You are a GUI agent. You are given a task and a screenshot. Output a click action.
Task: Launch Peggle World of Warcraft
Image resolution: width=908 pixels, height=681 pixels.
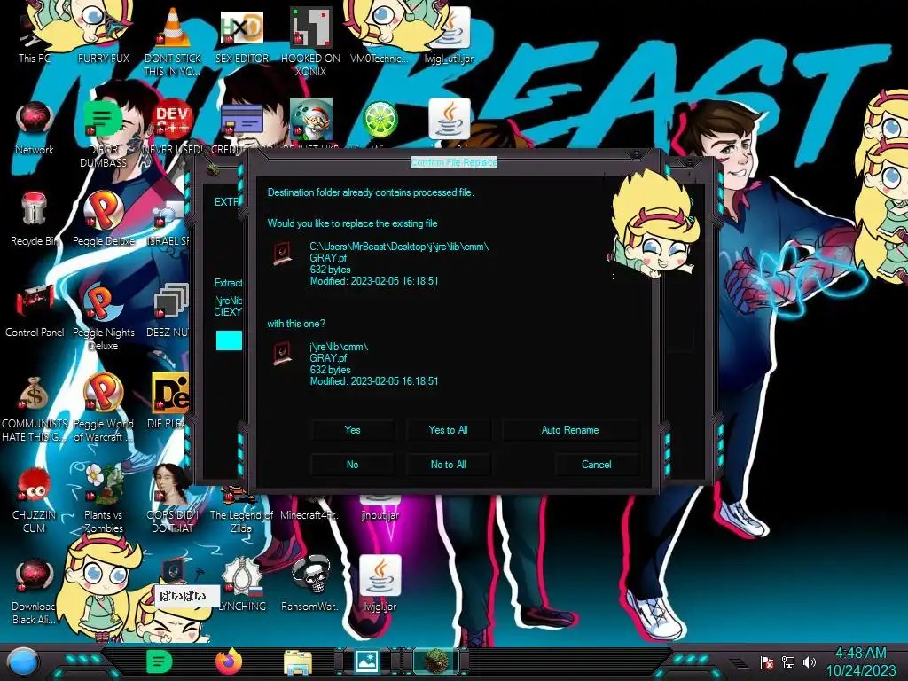[x=103, y=408]
